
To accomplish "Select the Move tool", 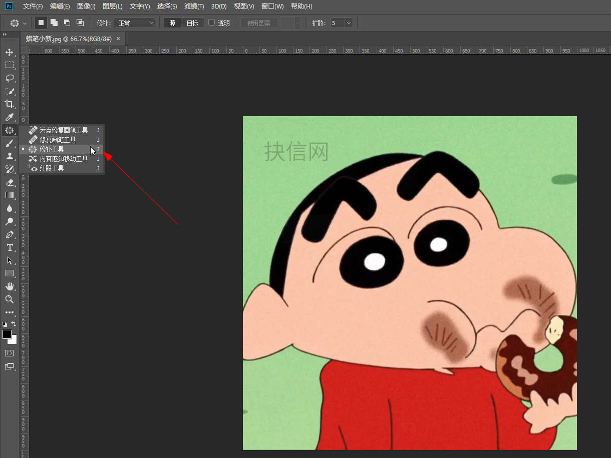I will (x=9, y=52).
